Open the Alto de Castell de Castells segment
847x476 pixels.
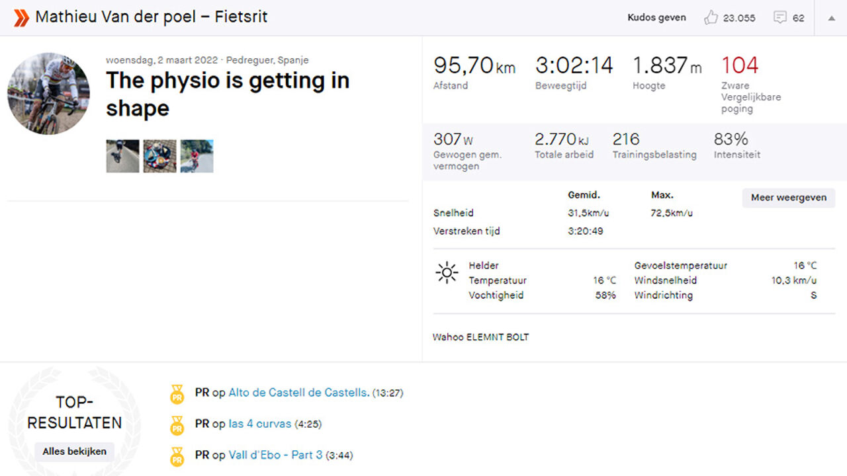[x=298, y=393]
